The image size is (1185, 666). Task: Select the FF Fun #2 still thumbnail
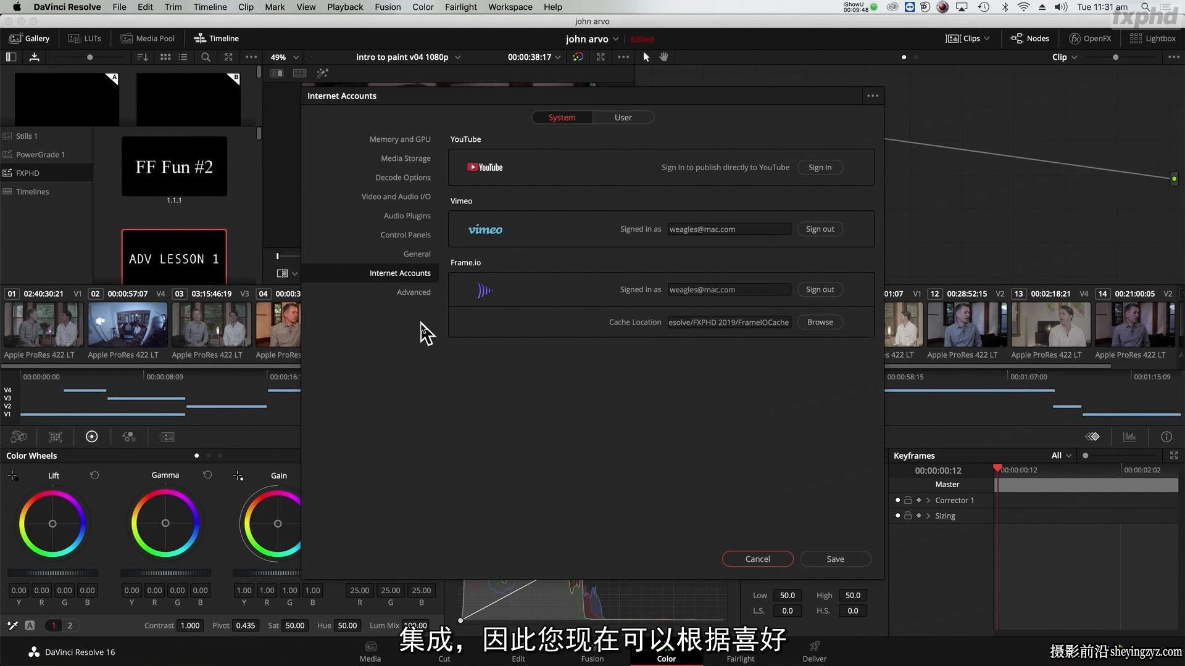174,166
